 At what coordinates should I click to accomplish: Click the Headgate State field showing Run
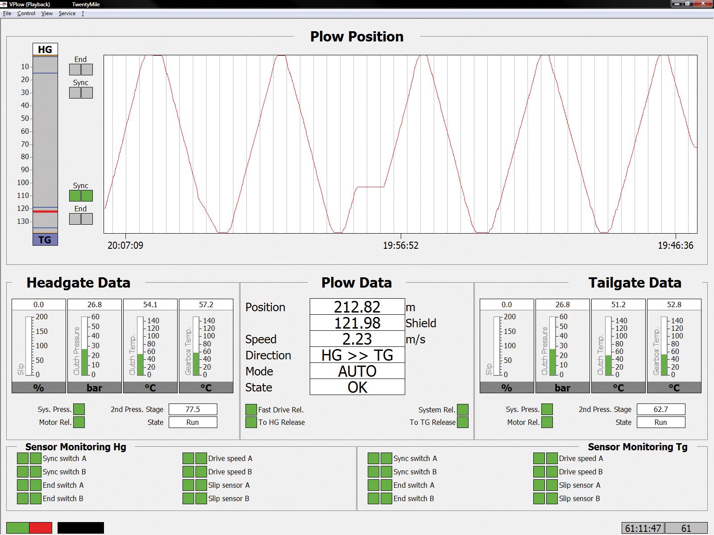[193, 422]
